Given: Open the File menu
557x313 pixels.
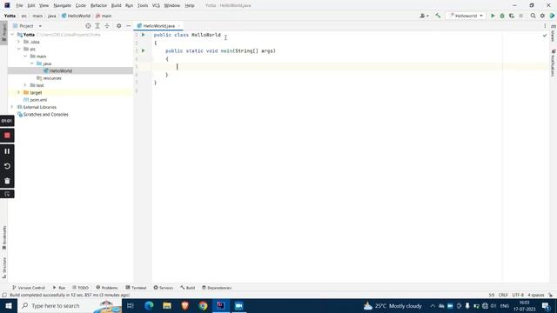Looking at the screenshot, I should (x=19, y=5).
